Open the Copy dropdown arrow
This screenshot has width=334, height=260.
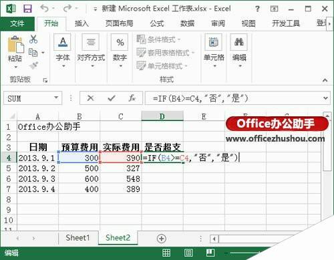(x=43, y=53)
